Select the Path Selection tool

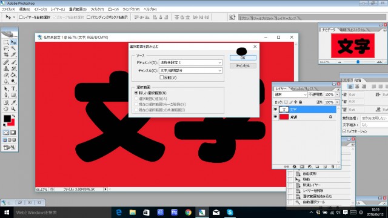click(6, 89)
